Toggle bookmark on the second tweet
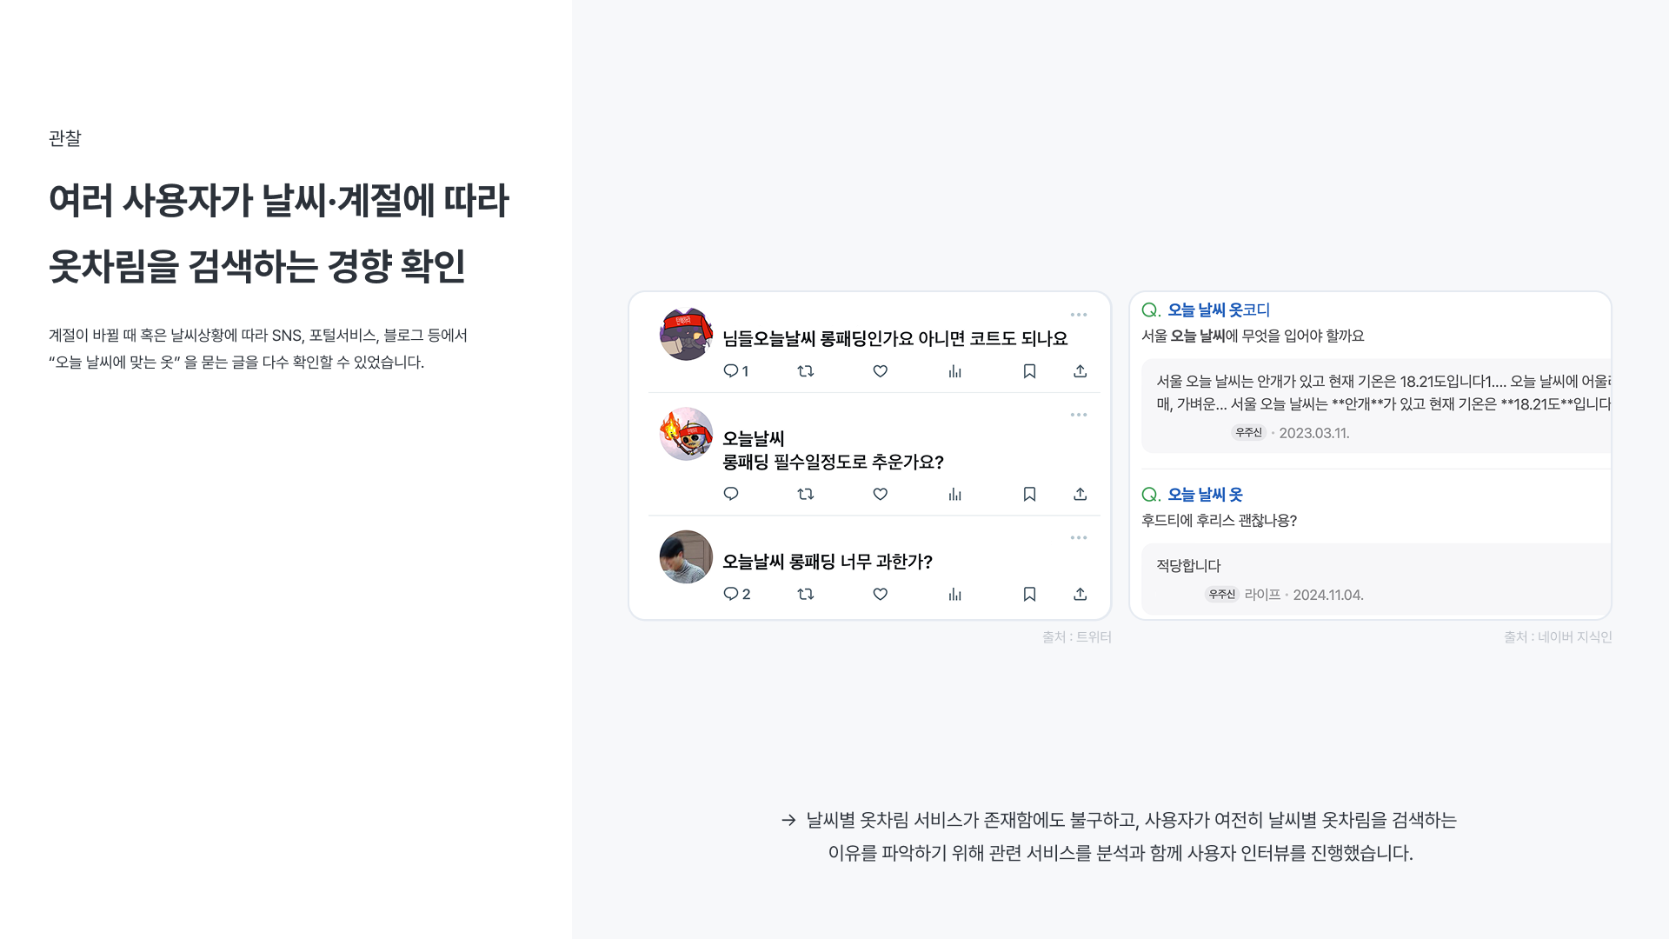Image resolution: width=1669 pixels, height=939 pixels. tap(1029, 494)
